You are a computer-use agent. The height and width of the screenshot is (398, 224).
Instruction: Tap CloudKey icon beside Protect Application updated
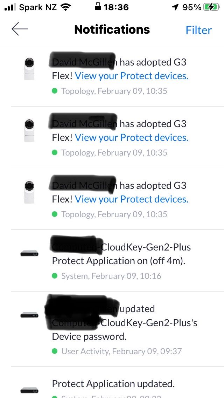(29, 390)
